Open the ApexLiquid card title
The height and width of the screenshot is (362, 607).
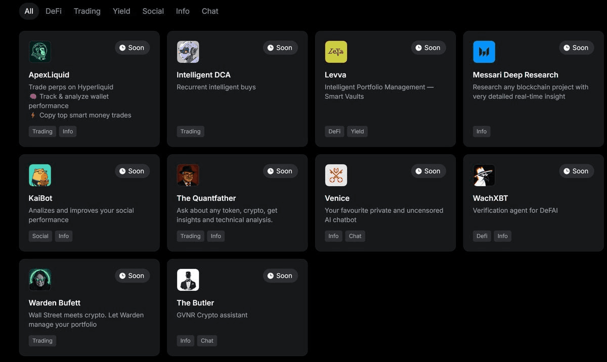(49, 75)
